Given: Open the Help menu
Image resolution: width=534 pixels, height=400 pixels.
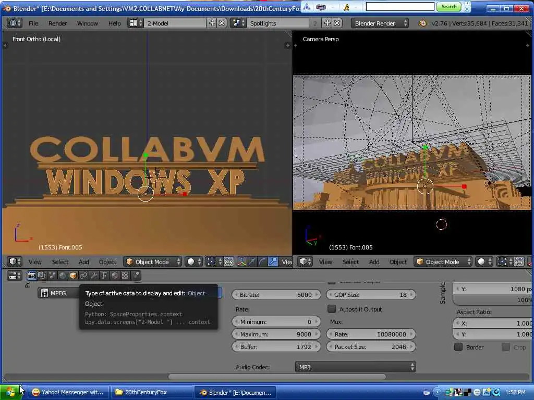Looking at the screenshot, I should 114,23.
